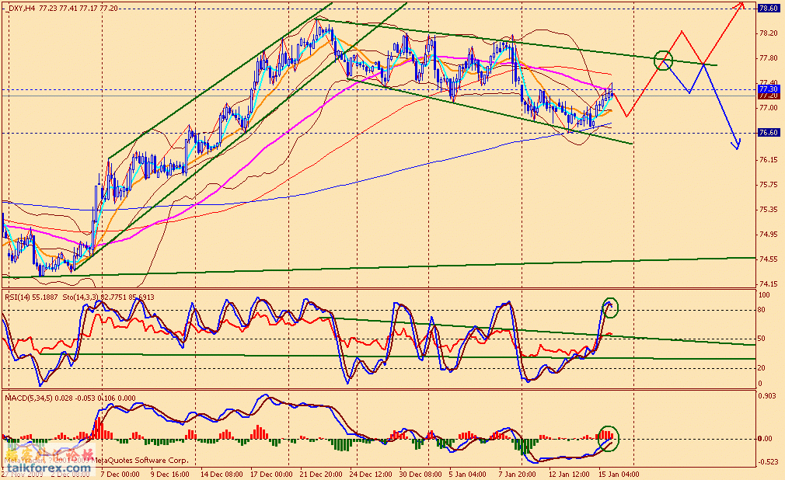The height and width of the screenshot is (480, 785).
Task: Click the 50 level on the RSI scale
Action: [762, 339]
